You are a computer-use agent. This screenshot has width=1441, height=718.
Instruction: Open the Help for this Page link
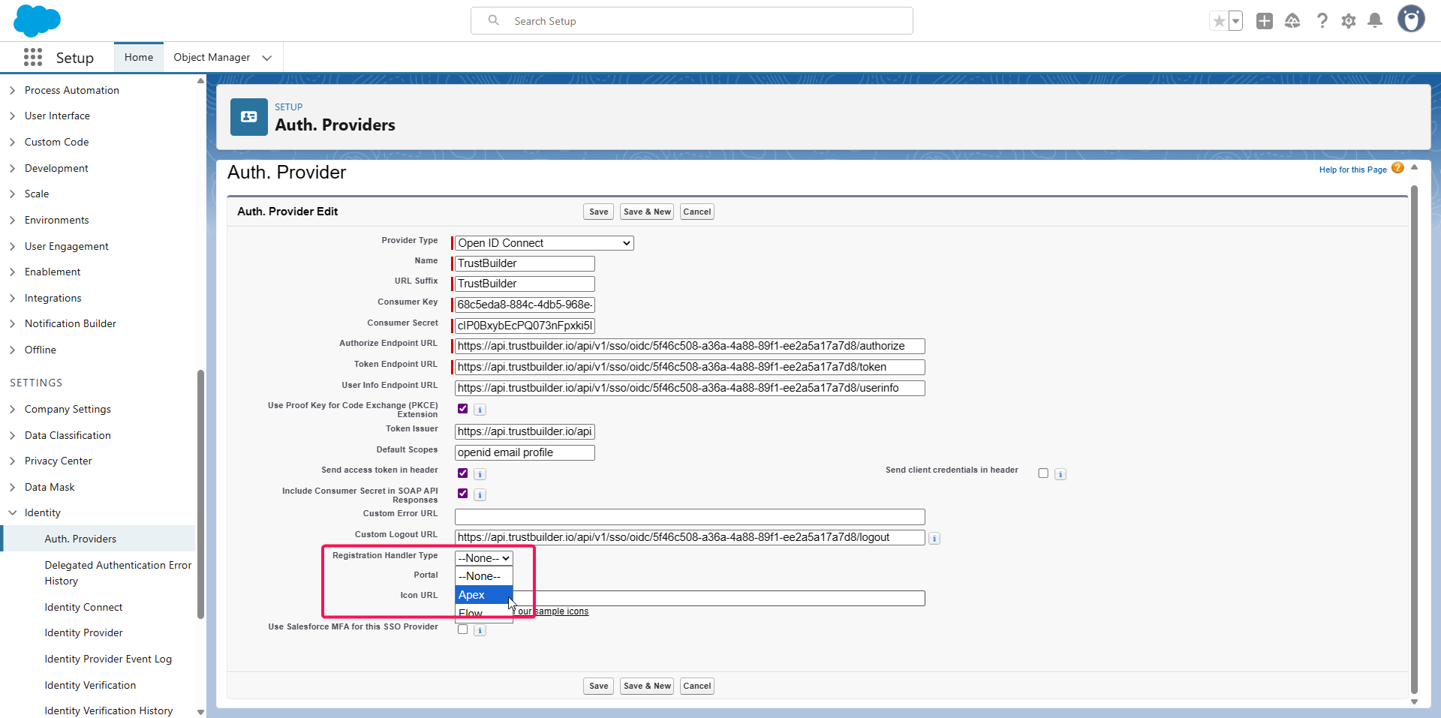[x=1352, y=170]
